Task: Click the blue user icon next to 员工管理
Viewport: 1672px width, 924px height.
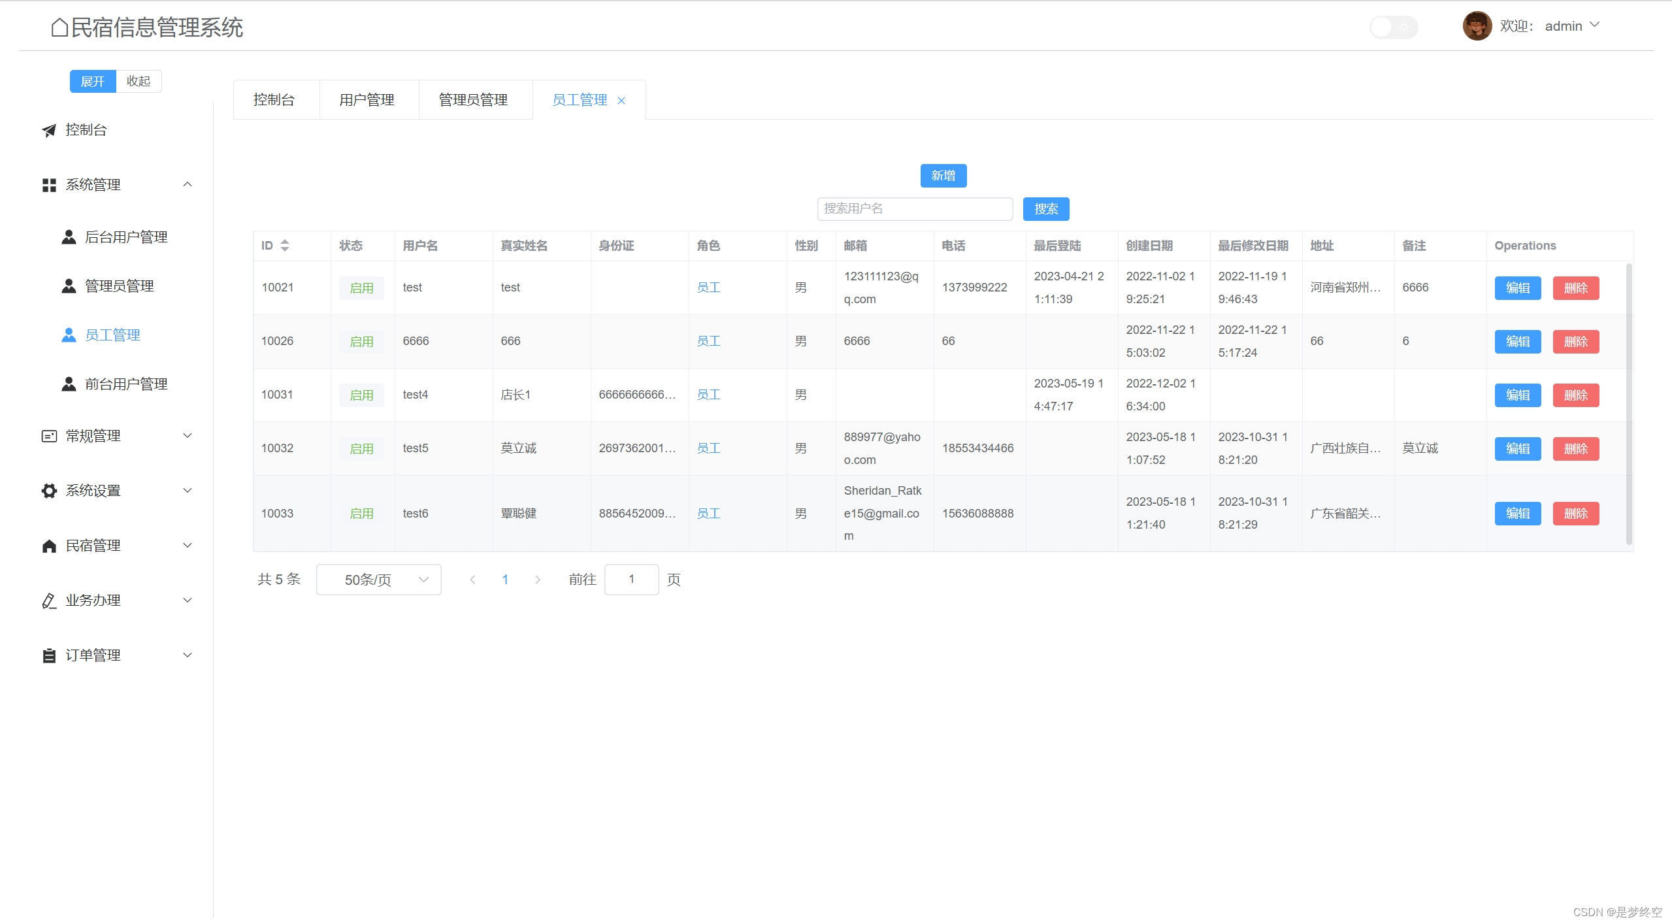Action: 69,335
